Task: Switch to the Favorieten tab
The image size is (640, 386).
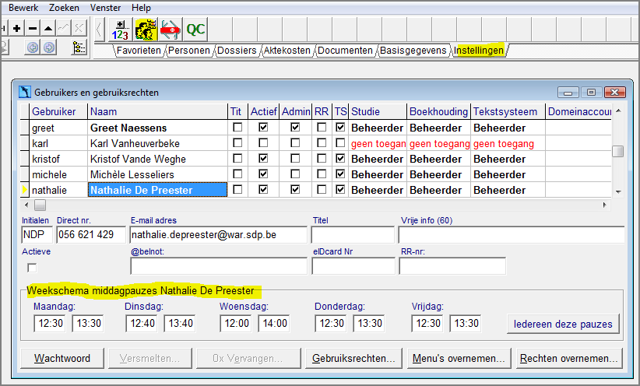Action: pos(139,51)
